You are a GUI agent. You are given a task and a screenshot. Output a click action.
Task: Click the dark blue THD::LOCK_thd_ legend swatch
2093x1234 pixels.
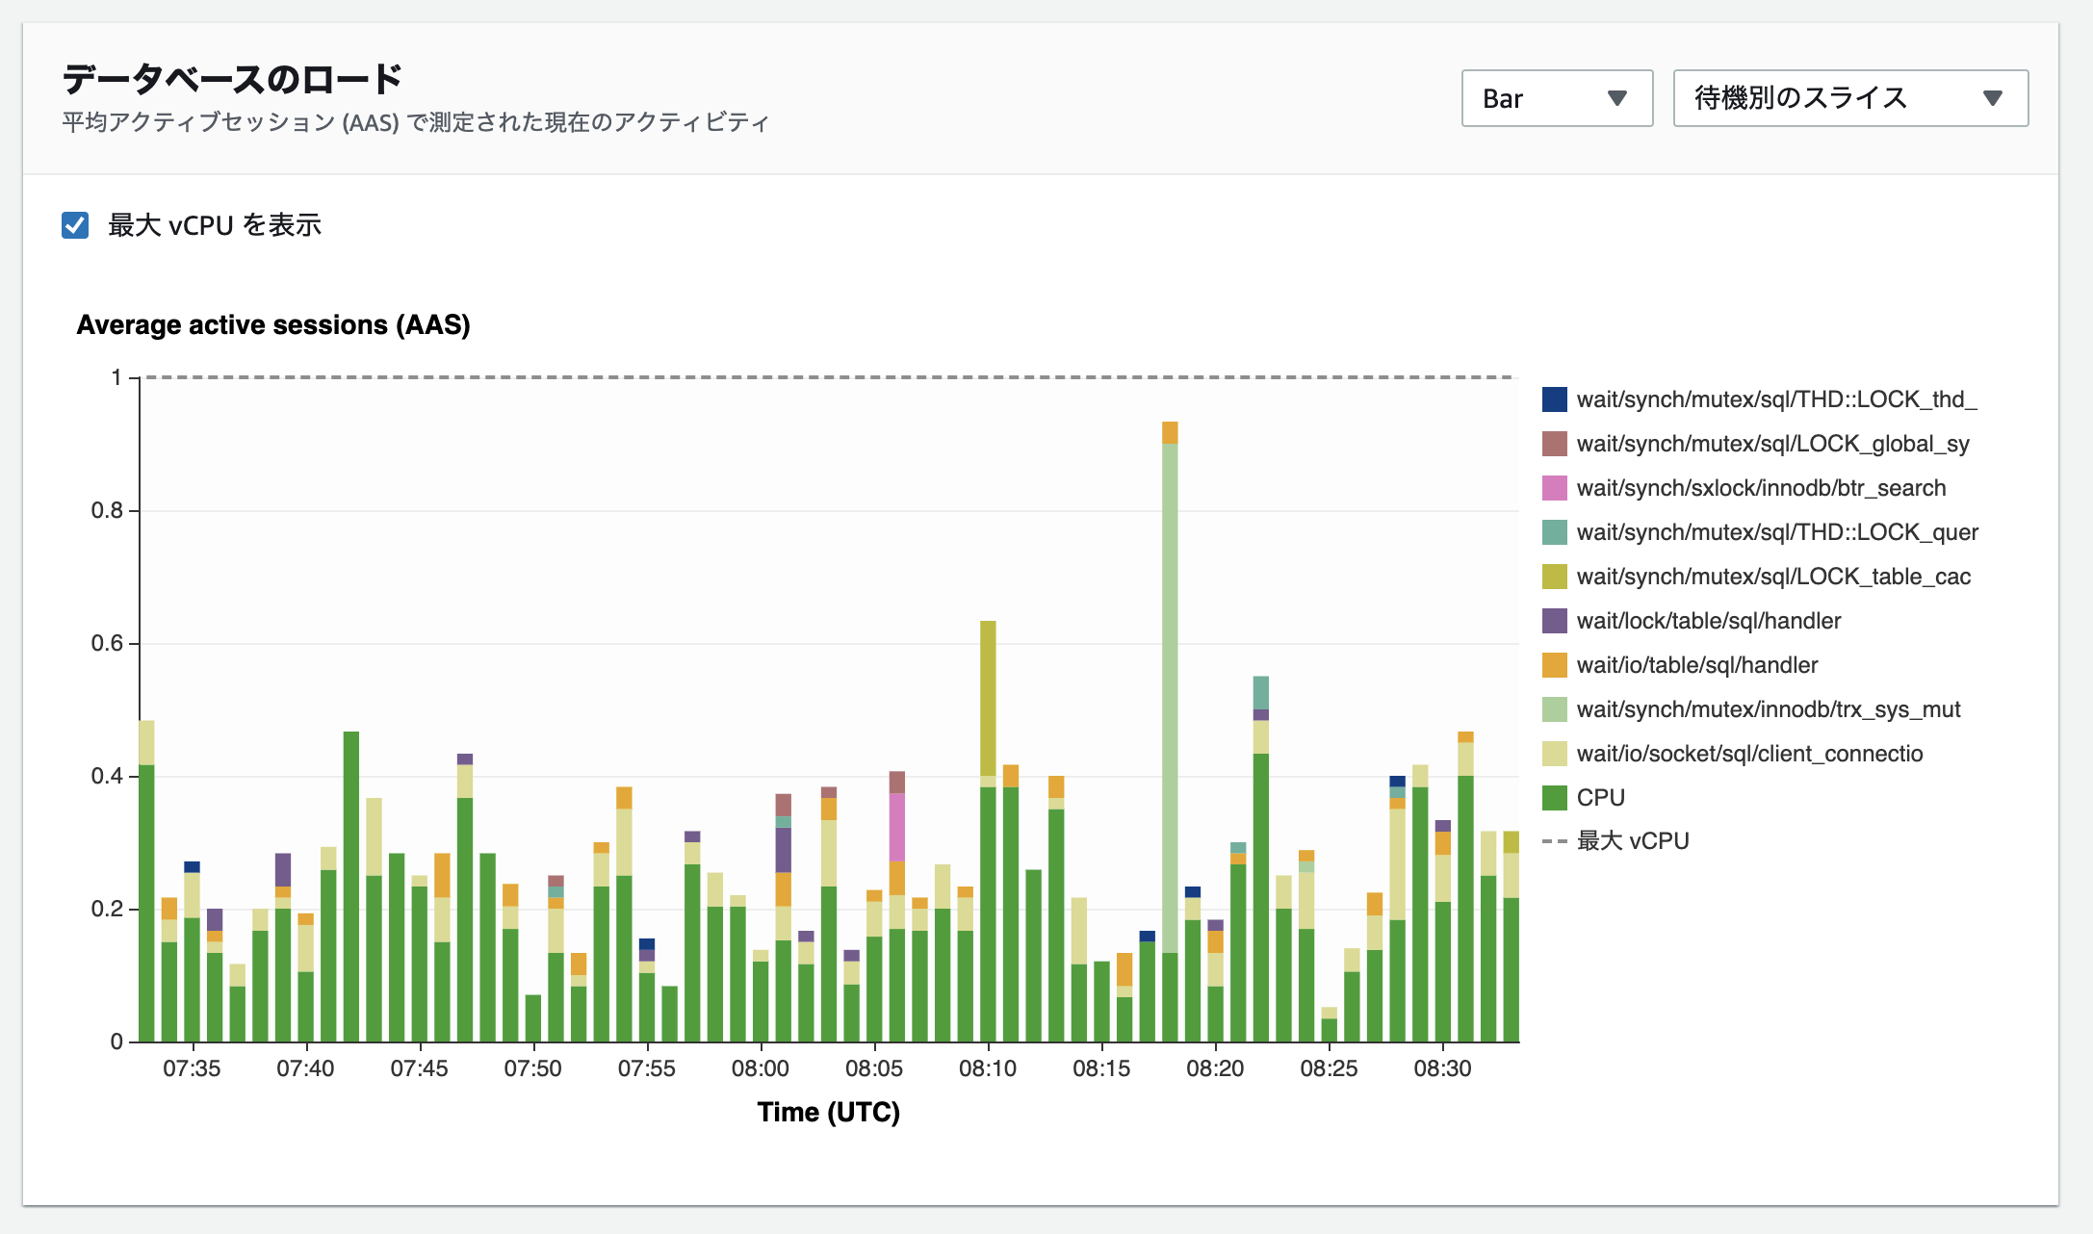pyautogui.click(x=1554, y=399)
